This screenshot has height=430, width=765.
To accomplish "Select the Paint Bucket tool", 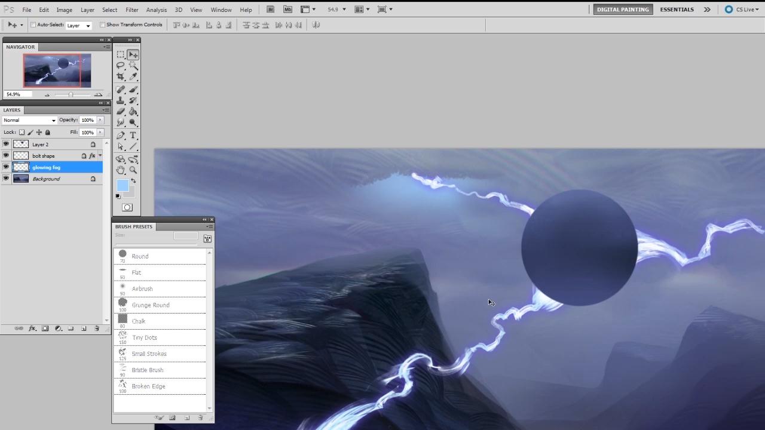I will 133,112.
